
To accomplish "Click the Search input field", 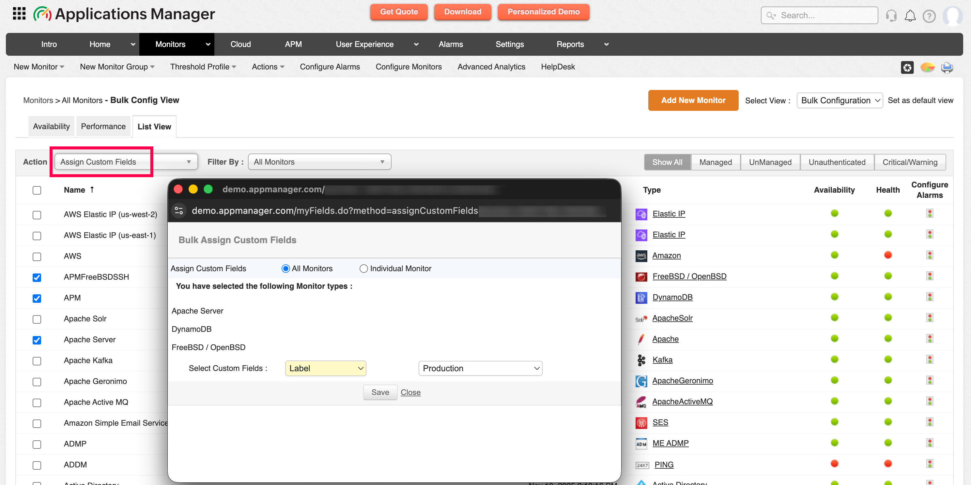I will coord(819,15).
